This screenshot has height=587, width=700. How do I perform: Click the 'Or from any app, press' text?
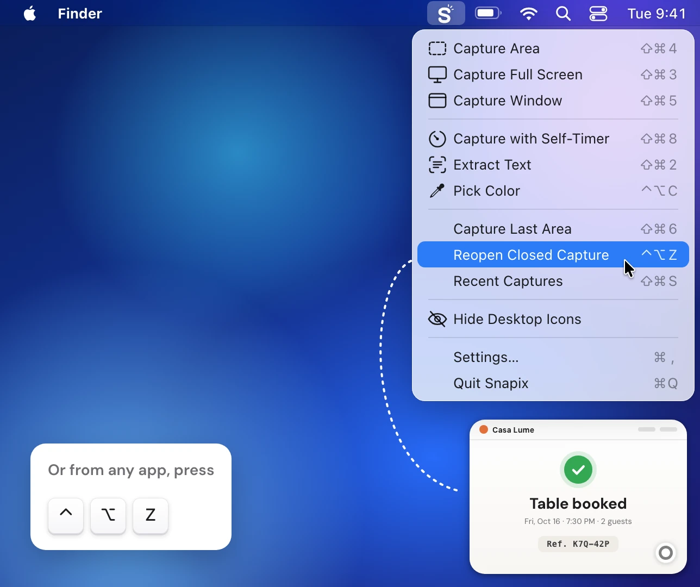131,470
